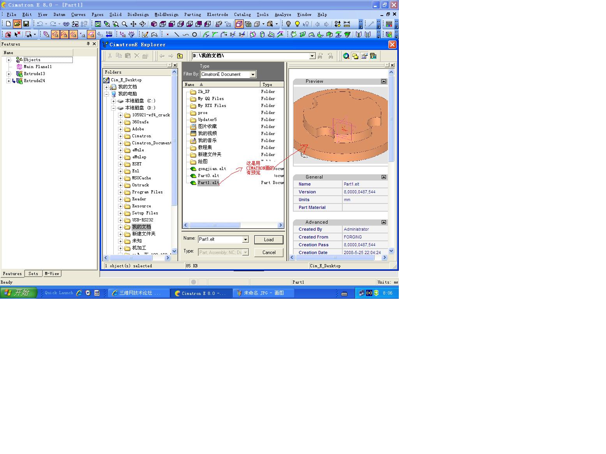Screen dimensions: 606x454
Task: Expand the Extrude24 feature node
Action: (x=9, y=81)
